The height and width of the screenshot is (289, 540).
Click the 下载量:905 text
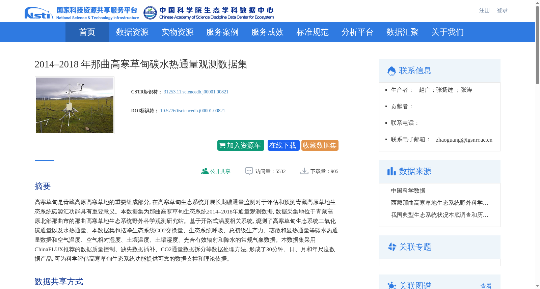pos(324,171)
